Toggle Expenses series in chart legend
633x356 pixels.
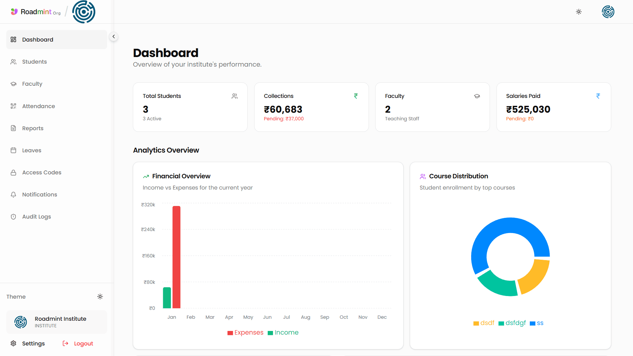click(245, 333)
